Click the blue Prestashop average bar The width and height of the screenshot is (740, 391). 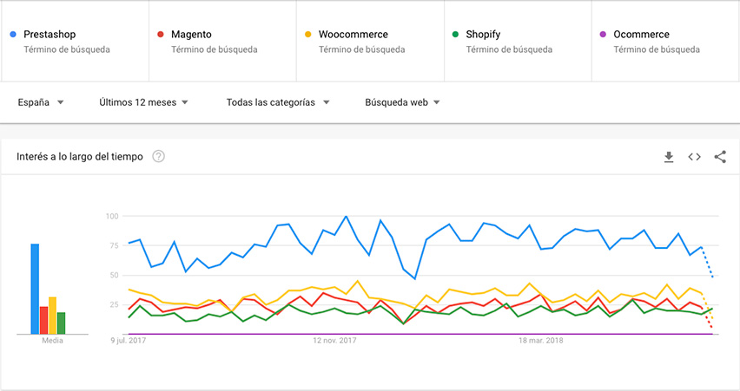[35, 289]
